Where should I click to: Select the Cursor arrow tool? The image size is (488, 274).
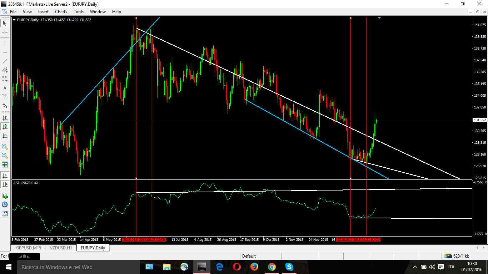[5, 23]
